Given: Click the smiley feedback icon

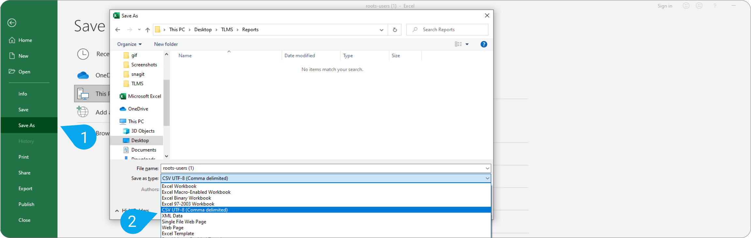Looking at the screenshot, I should [686, 6].
